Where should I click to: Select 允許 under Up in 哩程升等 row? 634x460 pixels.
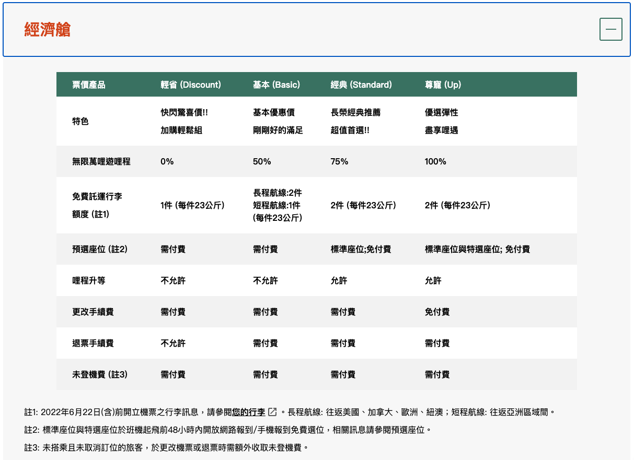433,280
